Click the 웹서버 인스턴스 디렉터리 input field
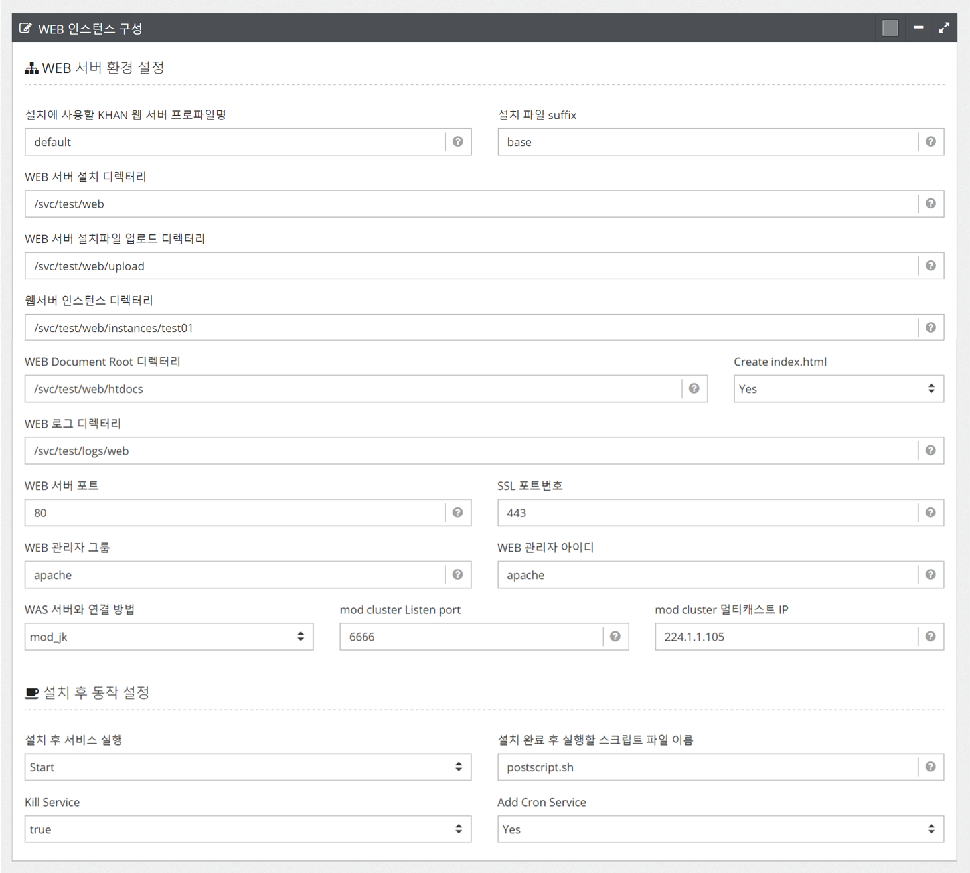Screen dimensions: 970x873 (x=471, y=328)
